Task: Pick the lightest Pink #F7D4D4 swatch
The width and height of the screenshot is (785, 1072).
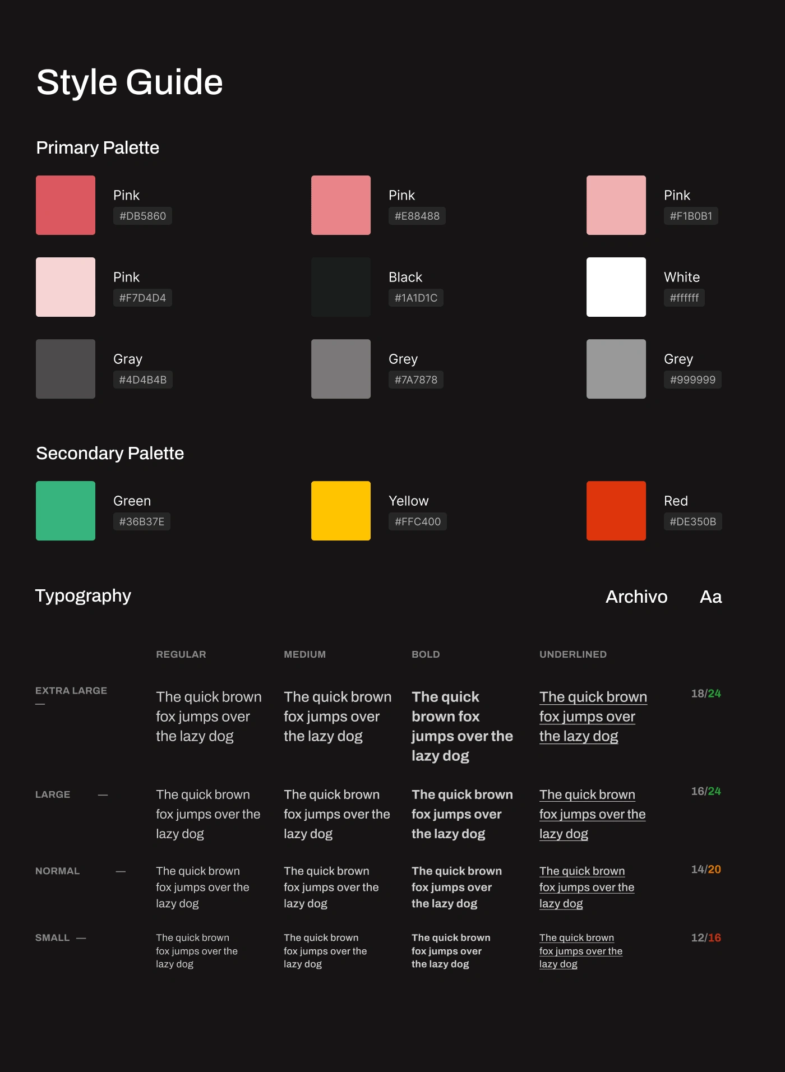Action: pos(66,287)
